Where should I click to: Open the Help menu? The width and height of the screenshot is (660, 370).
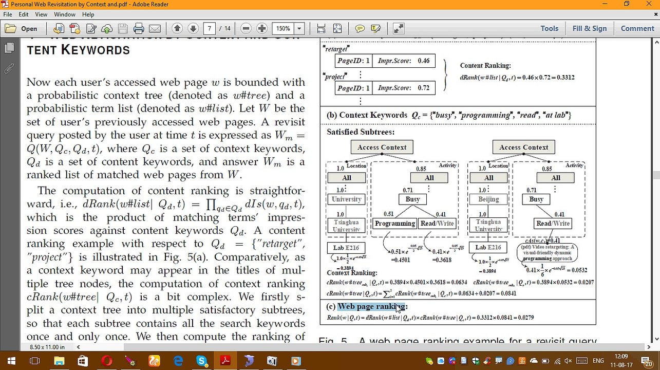click(88, 14)
